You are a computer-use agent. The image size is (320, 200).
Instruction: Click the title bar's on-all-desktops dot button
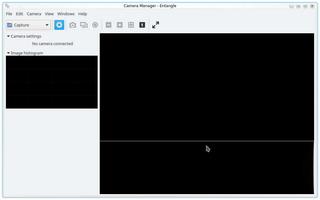292,6
